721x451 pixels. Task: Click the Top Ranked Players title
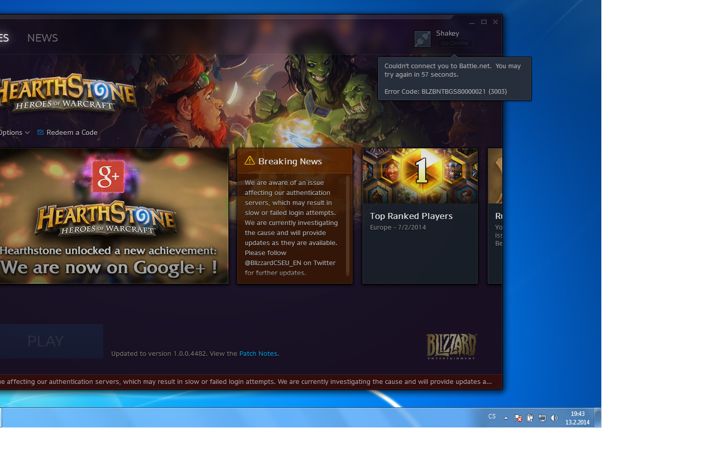[x=411, y=216]
